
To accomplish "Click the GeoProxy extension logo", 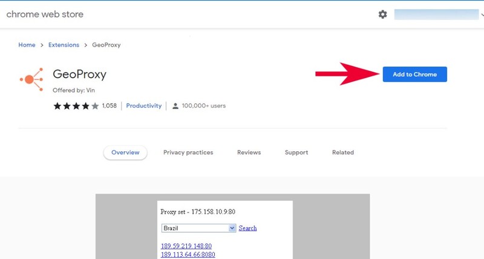I will [x=31, y=79].
